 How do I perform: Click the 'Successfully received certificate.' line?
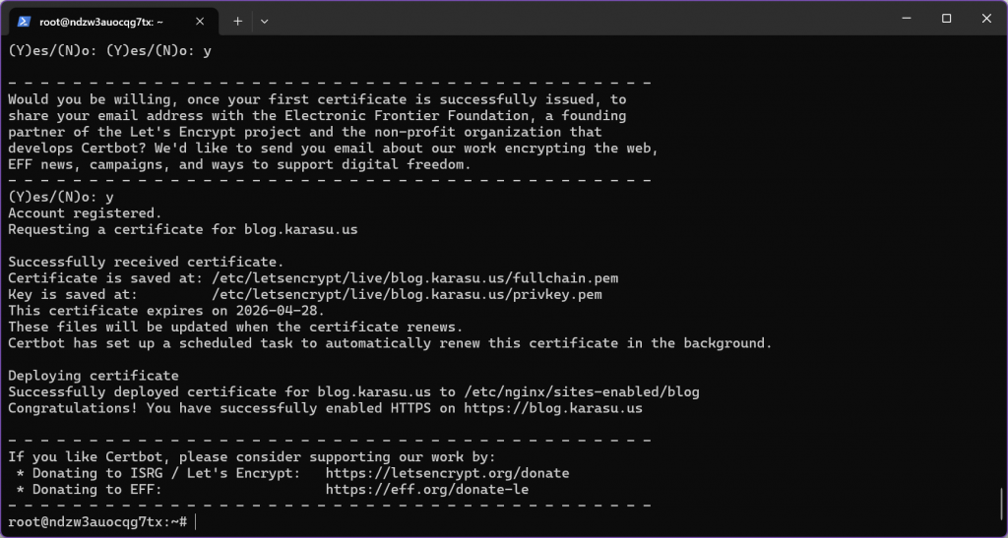coord(146,262)
